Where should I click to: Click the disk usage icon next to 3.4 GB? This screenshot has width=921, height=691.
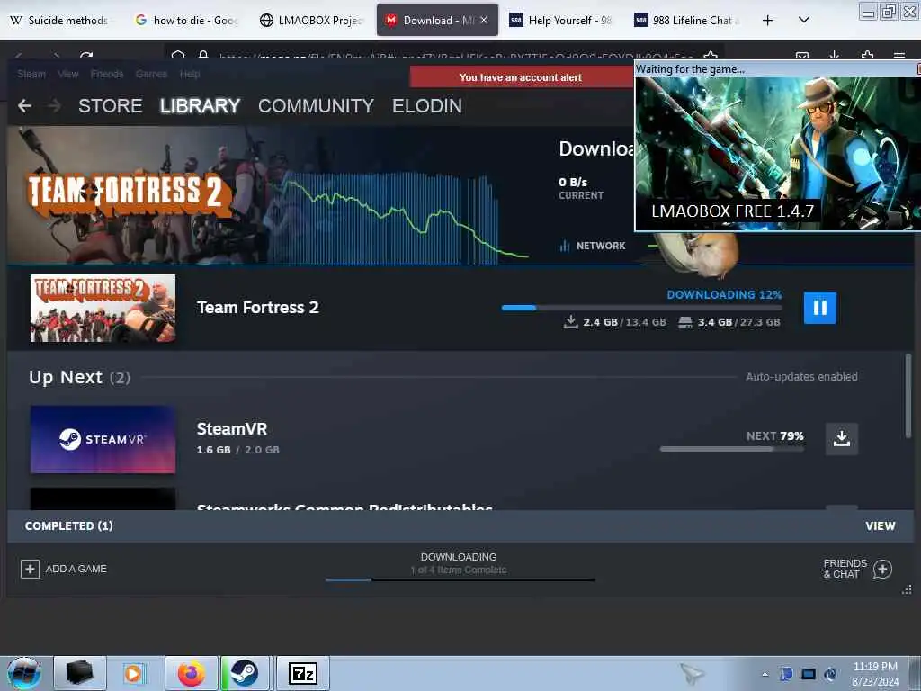[684, 322]
